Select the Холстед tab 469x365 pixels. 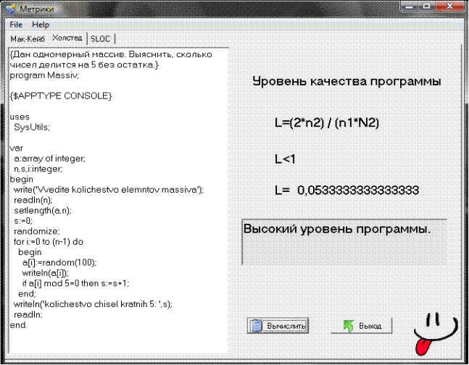tap(67, 38)
